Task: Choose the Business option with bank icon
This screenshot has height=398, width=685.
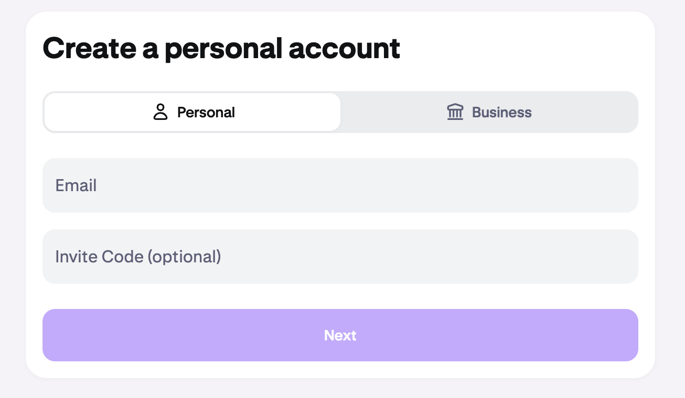Action: 489,112
